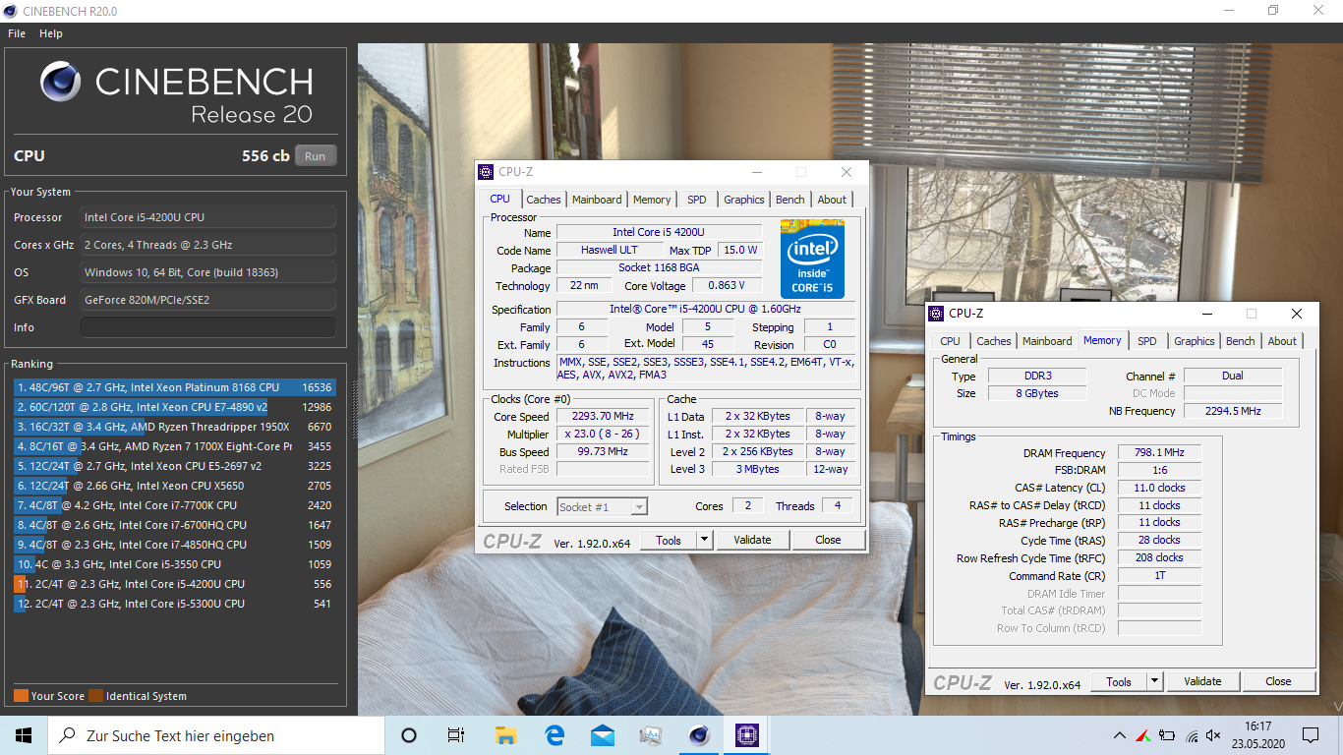Viewport: 1343px width, 755px height.
Task: Select ranking row Xeon CPU E7-4890 v2
Action: pos(174,407)
